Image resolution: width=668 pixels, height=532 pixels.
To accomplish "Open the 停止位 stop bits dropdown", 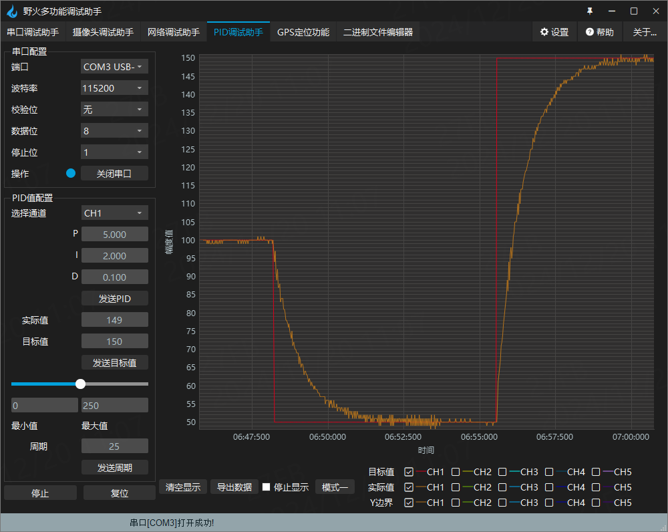I will [x=114, y=152].
